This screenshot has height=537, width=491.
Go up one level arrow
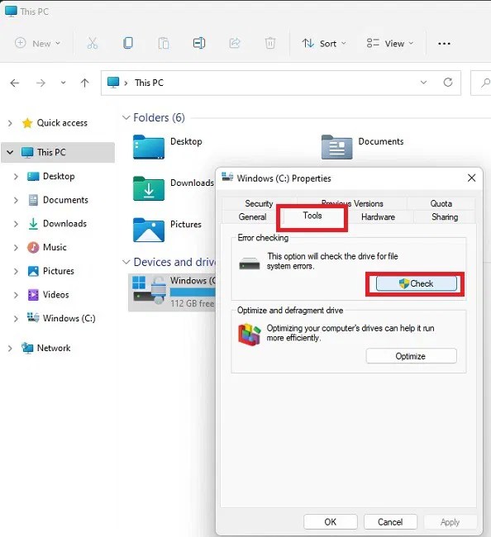84,83
